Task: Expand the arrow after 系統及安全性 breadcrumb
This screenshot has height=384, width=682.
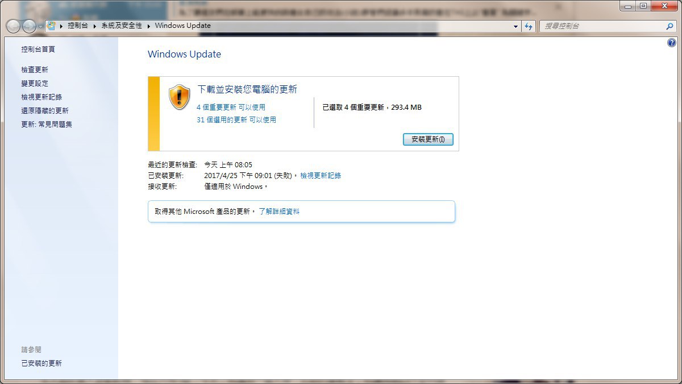Action: (149, 26)
